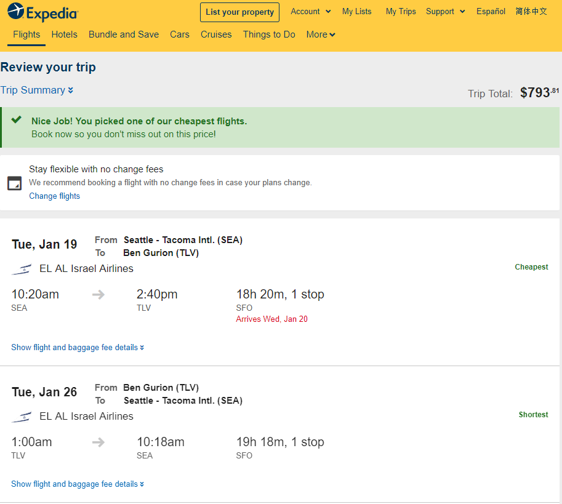Click the EL AL airline logo for Jan 19 flight

pyautogui.click(x=22, y=270)
